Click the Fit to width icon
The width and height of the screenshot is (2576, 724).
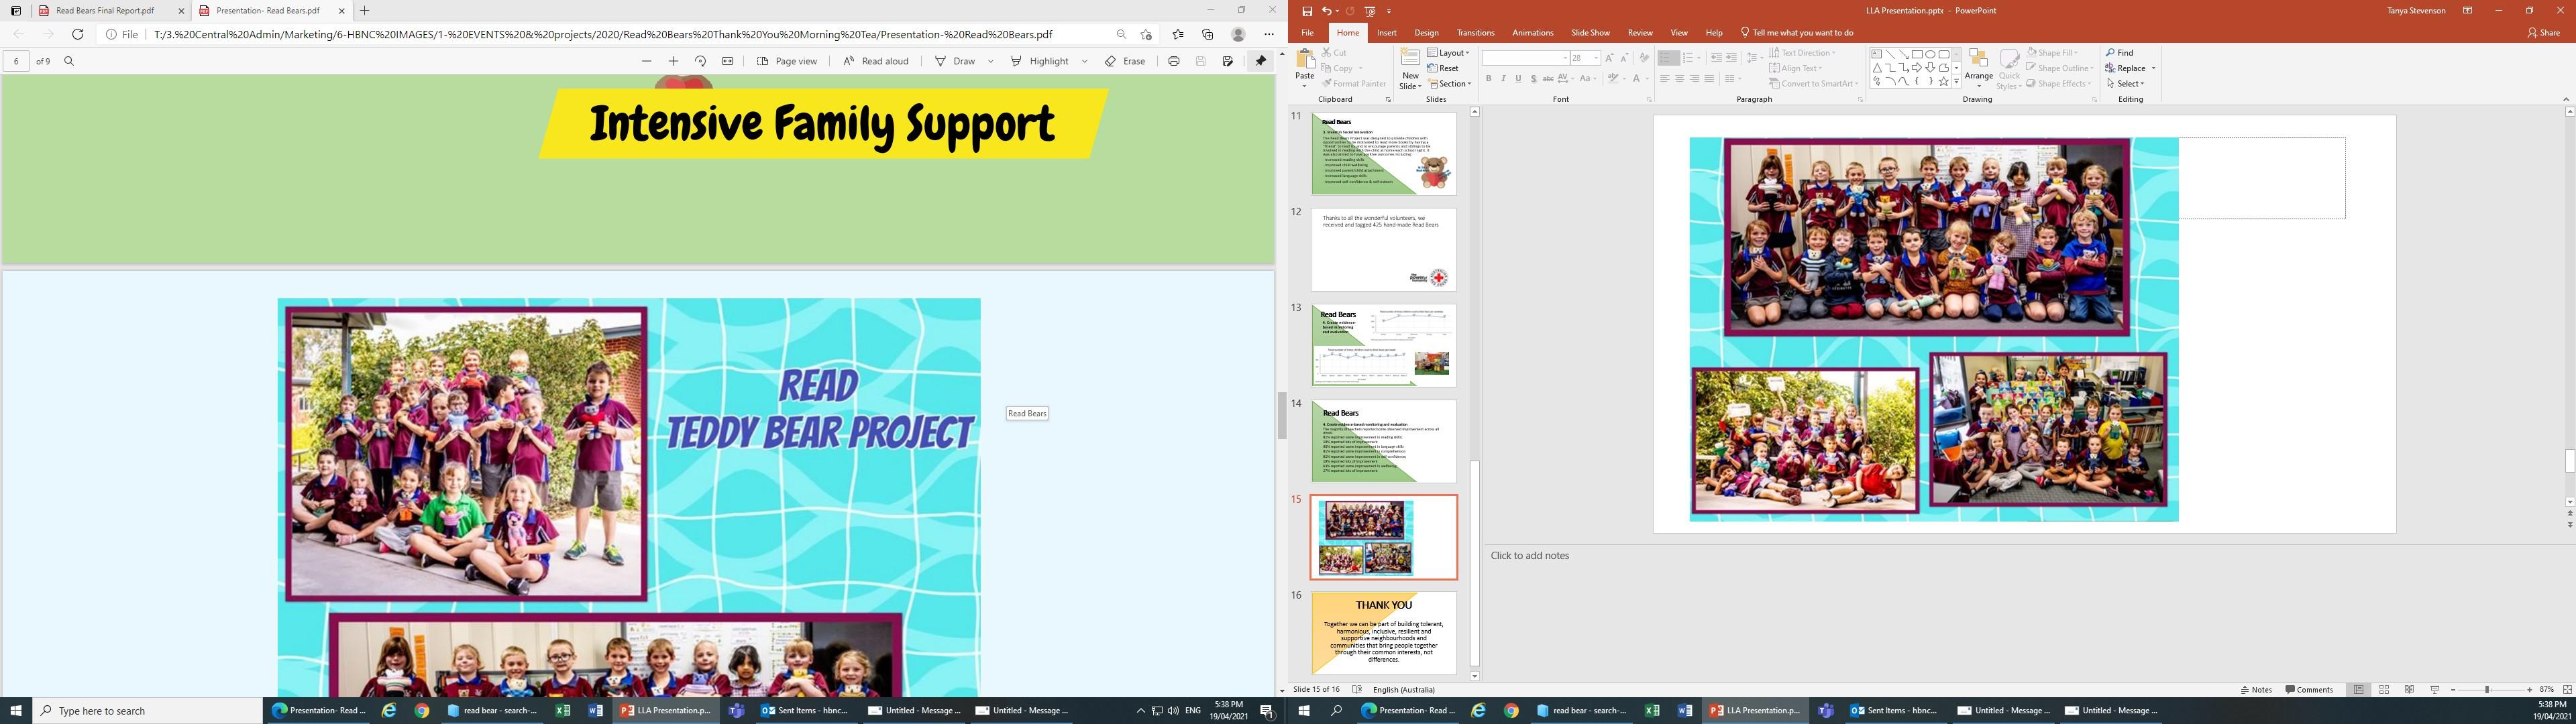[728, 61]
